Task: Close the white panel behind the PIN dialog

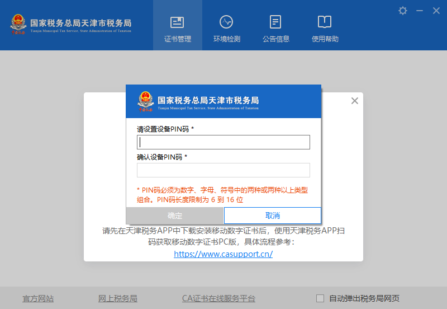Action: pyautogui.click(x=355, y=101)
